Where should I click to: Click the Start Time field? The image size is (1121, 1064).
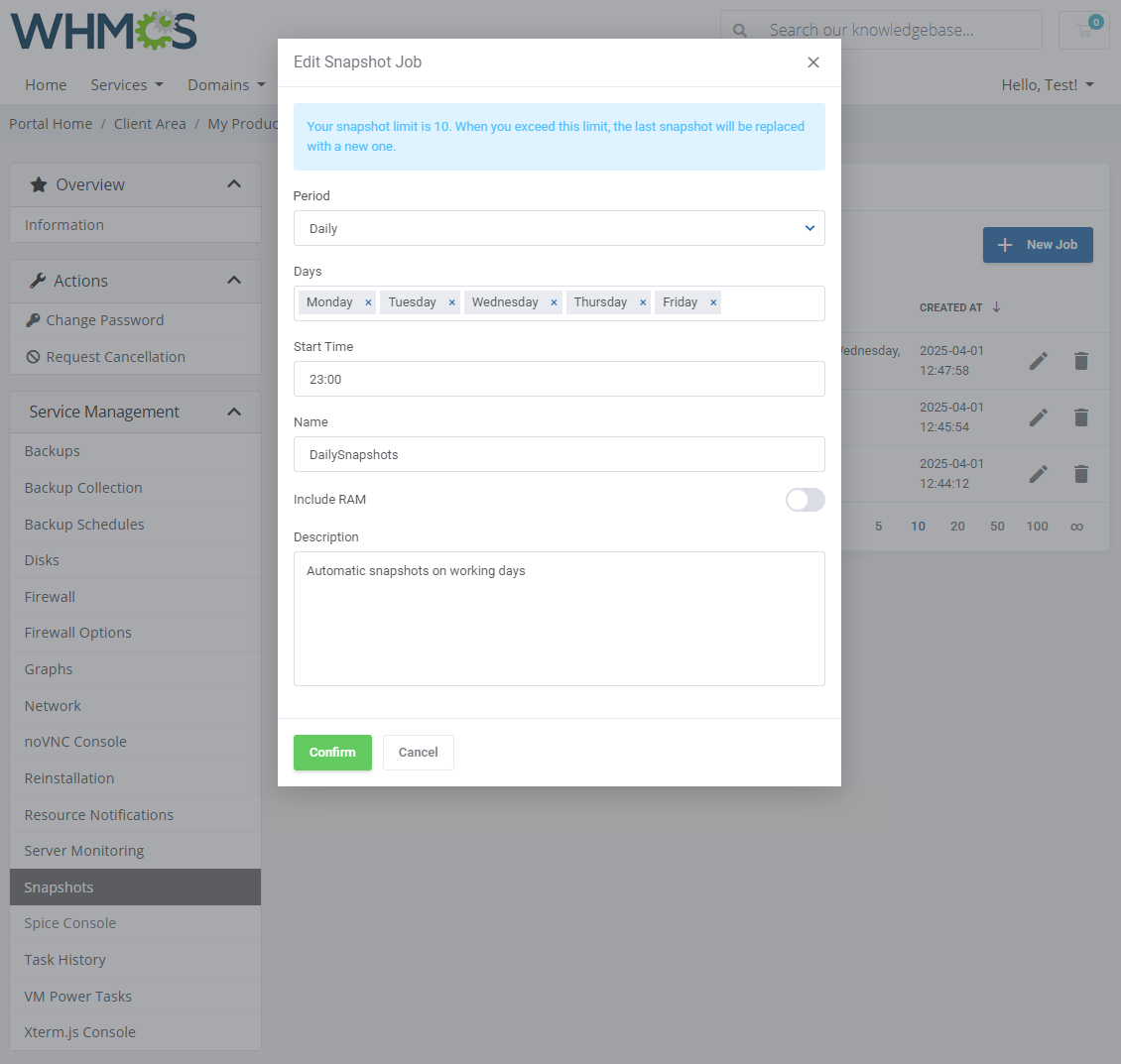[x=559, y=379]
